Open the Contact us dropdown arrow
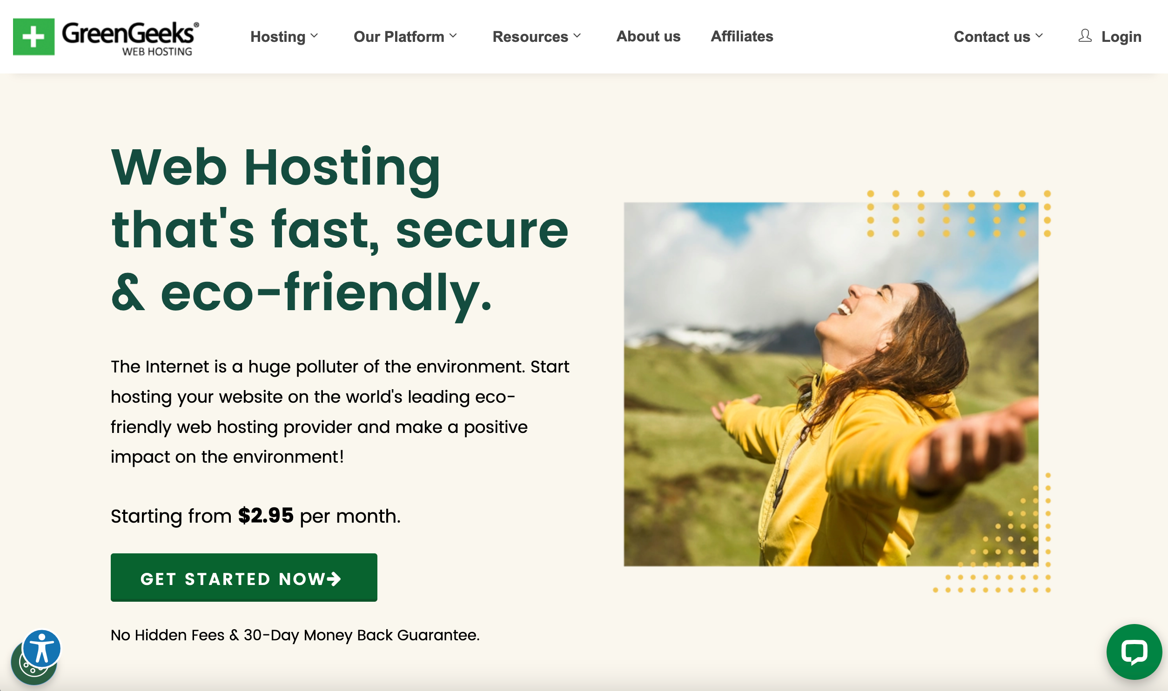Screen dimensions: 1168x691 pos(1041,35)
